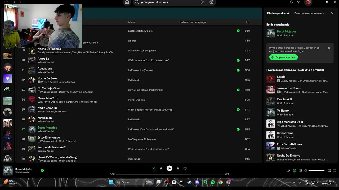Mute the volume speaker icon

pos(306,170)
